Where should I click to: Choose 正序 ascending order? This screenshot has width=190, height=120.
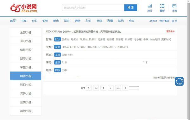(x=64, y=70)
